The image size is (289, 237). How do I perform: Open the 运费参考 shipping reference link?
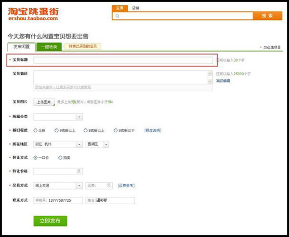(126, 185)
